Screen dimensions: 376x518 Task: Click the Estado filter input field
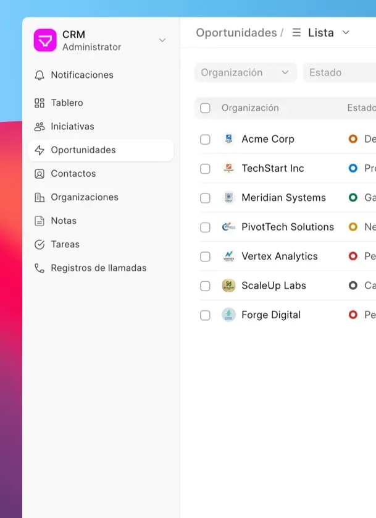tap(340, 72)
